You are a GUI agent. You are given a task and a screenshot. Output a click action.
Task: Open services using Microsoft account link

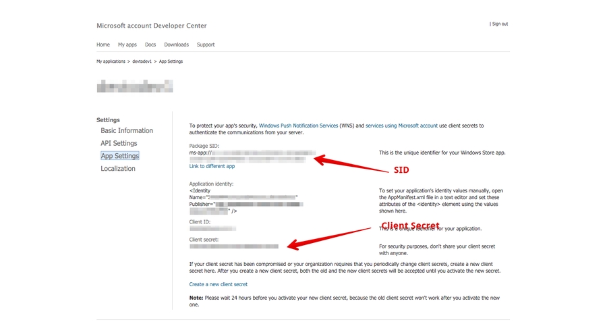point(401,126)
